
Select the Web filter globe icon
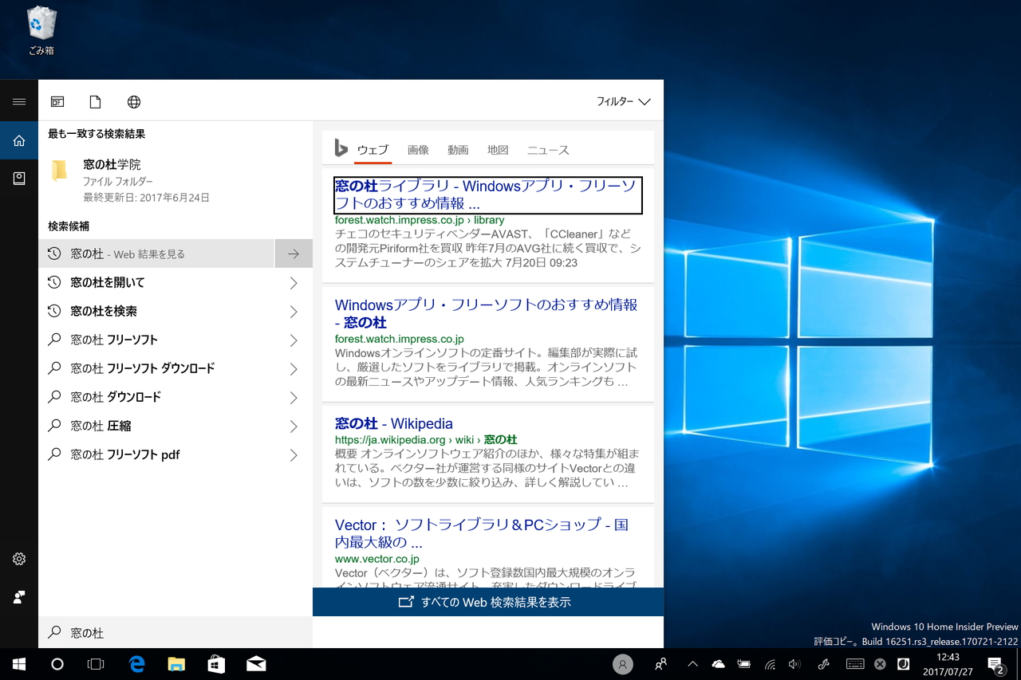tap(133, 101)
